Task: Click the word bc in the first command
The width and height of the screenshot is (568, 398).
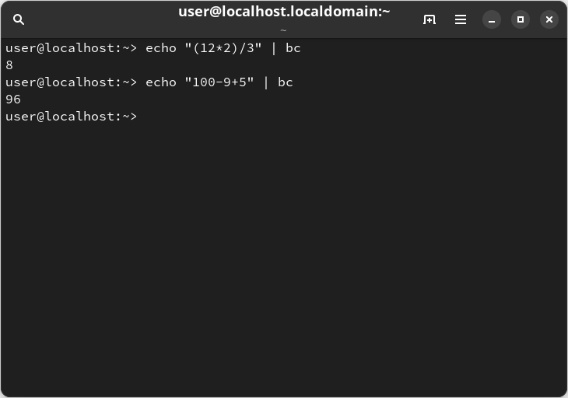Action: coord(293,48)
